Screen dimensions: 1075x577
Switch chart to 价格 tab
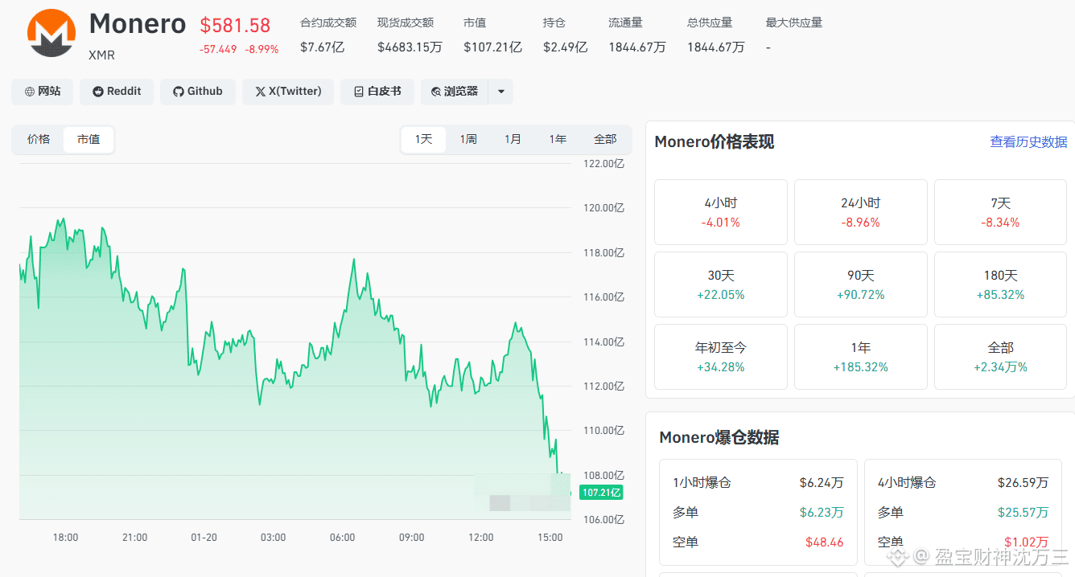point(39,139)
